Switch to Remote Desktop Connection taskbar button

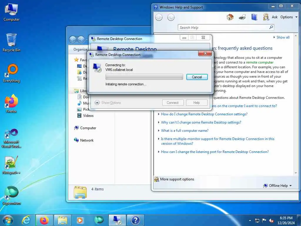[117, 220]
